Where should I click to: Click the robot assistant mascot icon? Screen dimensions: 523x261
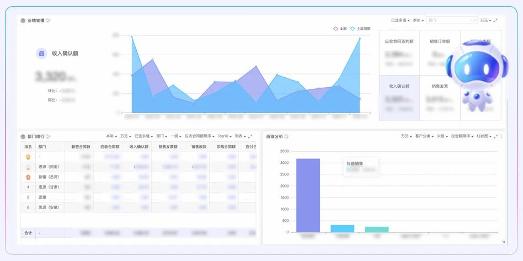473,73
